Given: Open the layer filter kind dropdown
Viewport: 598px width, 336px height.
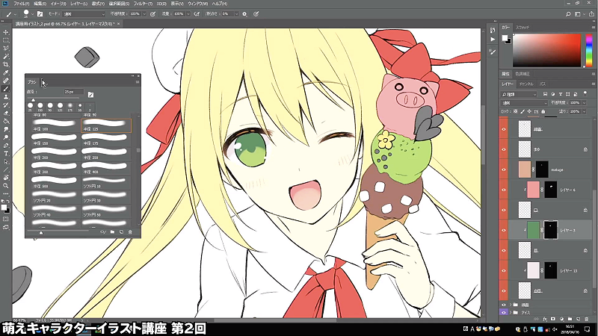Looking at the screenshot, I should point(519,94).
